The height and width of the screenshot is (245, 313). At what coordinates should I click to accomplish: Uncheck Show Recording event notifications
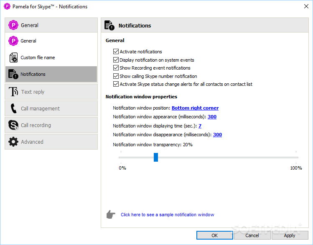(x=116, y=68)
